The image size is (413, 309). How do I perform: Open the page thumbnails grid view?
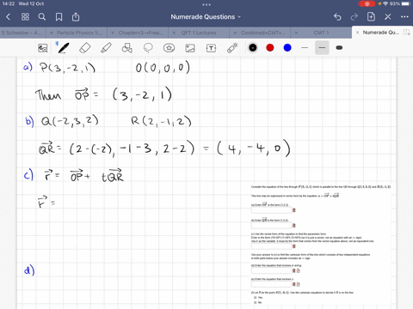(25, 17)
